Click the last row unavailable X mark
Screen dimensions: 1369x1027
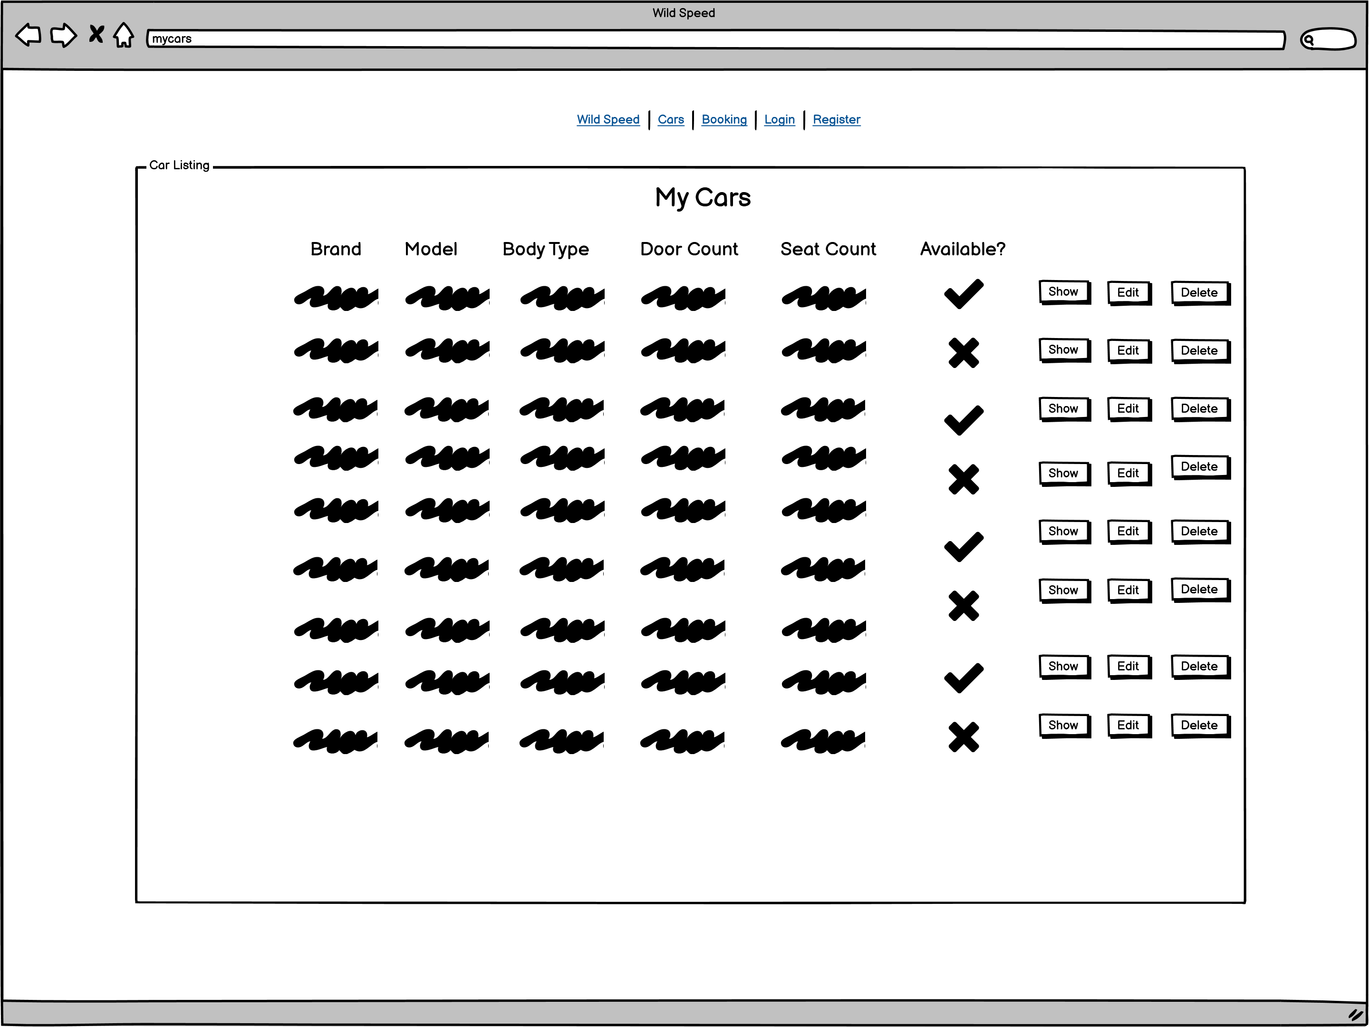(x=964, y=736)
